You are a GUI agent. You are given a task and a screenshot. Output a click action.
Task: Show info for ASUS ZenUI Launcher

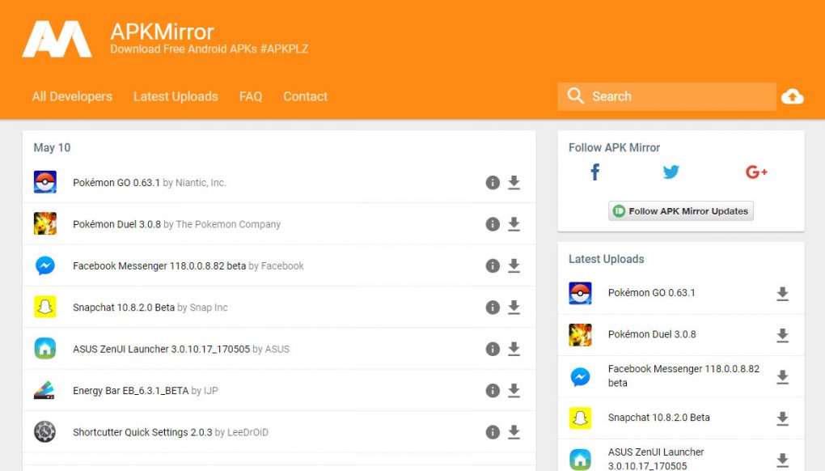click(x=493, y=349)
